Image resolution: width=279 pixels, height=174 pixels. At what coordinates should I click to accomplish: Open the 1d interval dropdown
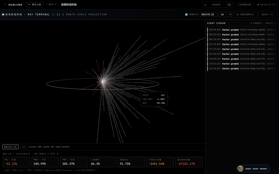pyautogui.click(x=225, y=14)
